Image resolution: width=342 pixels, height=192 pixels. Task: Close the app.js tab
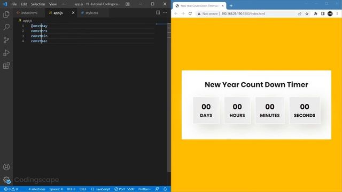(x=73, y=13)
